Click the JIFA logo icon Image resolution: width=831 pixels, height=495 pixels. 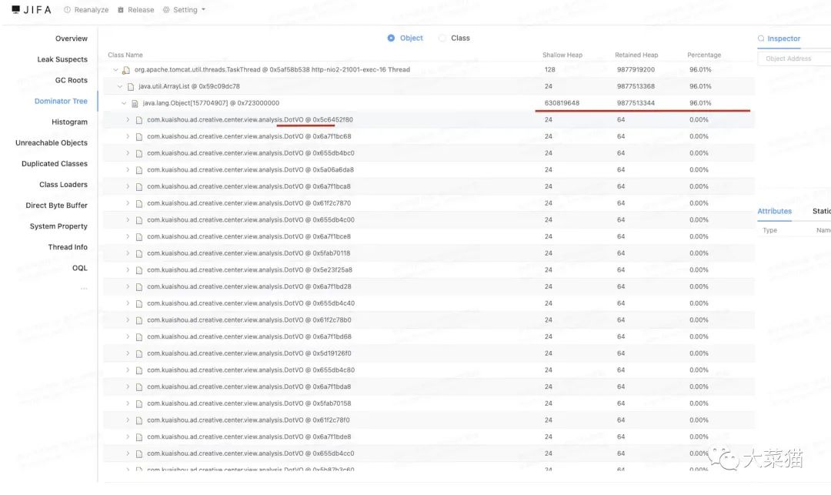(x=16, y=9)
